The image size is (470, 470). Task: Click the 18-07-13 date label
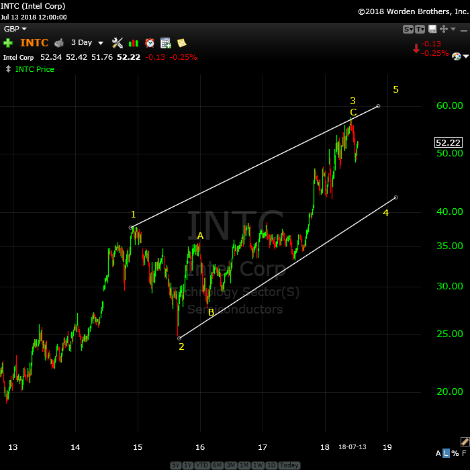click(x=352, y=447)
